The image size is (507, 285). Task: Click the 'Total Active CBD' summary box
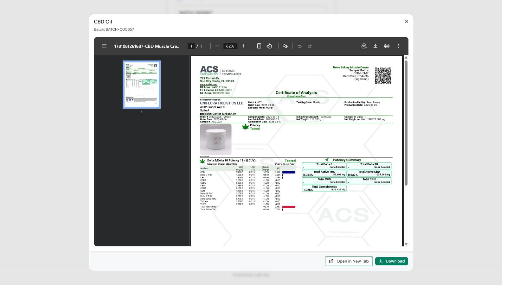pyautogui.click(x=369, y=173)
